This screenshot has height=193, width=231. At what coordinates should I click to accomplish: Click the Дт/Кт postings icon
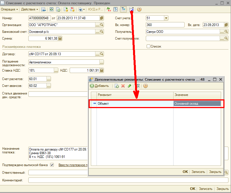tap(109, 9)
